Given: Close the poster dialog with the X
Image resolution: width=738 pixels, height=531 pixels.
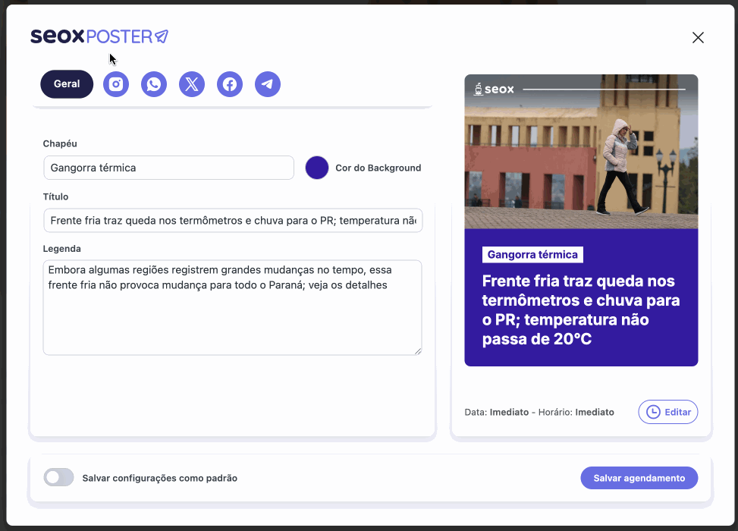Looking at the screenshot, I should (x=698, y=38).
